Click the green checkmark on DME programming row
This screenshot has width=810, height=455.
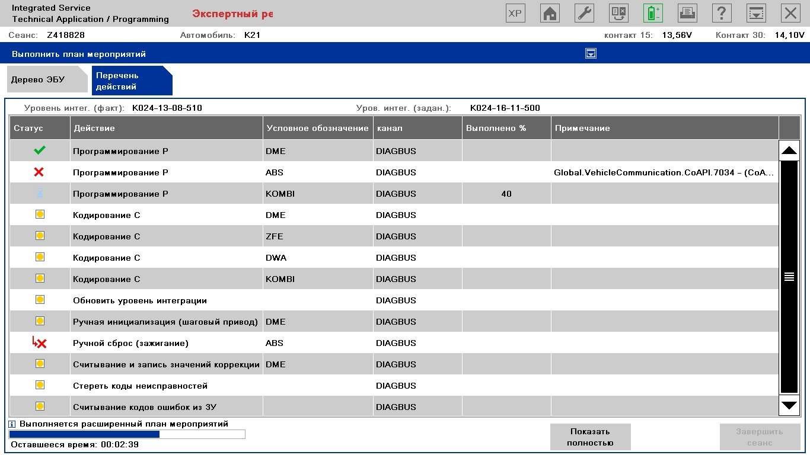click(39, 151)
